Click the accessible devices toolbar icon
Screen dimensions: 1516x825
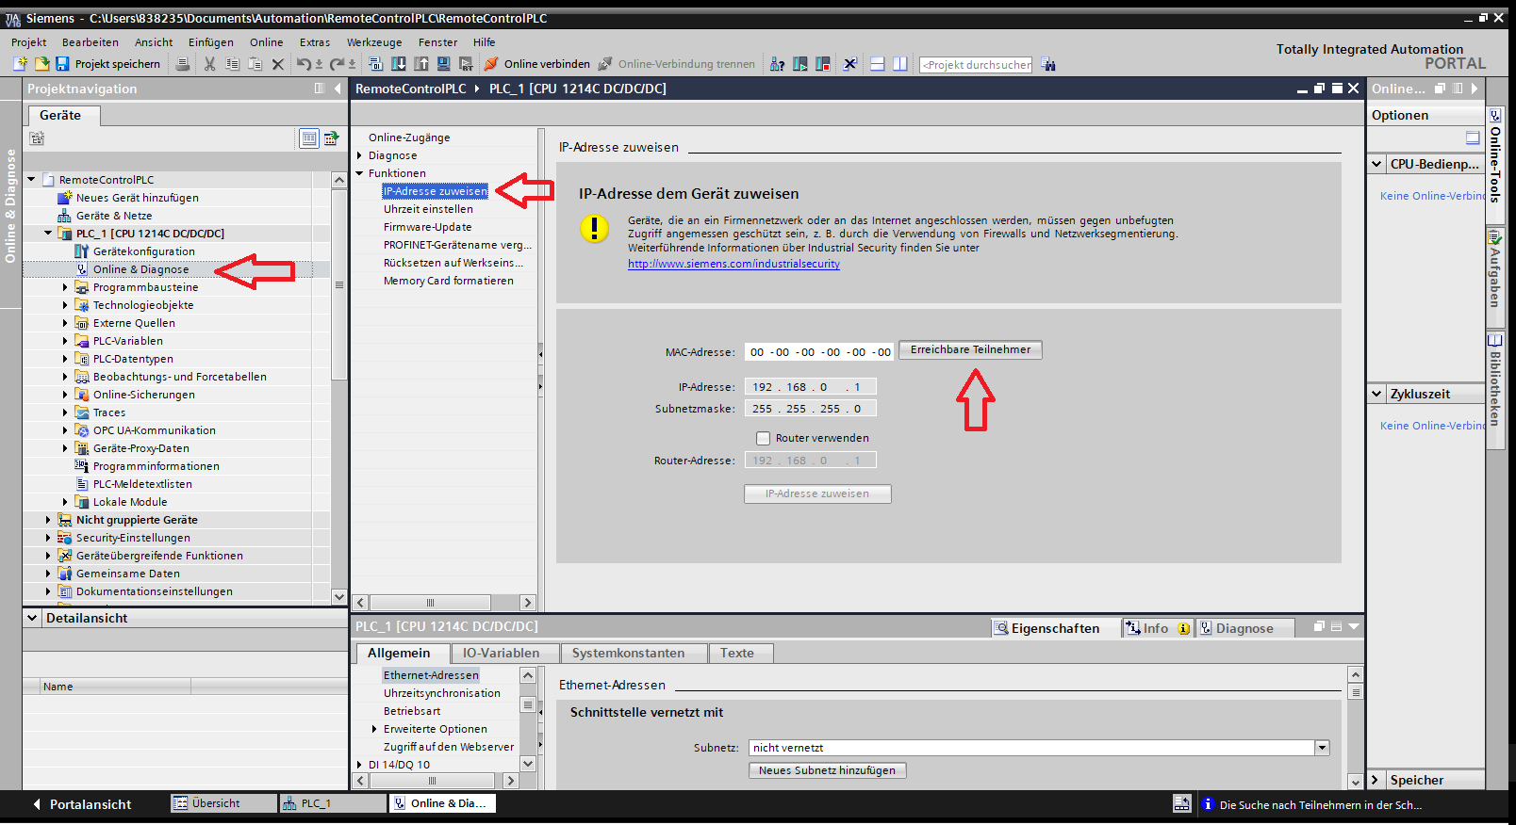[777, 64]
